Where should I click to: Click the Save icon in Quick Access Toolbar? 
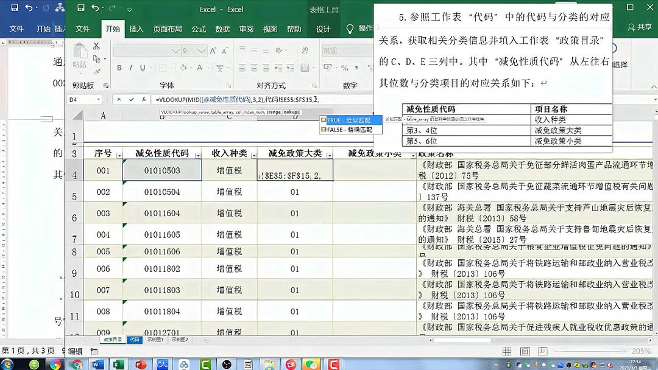(x=80, y=7)
